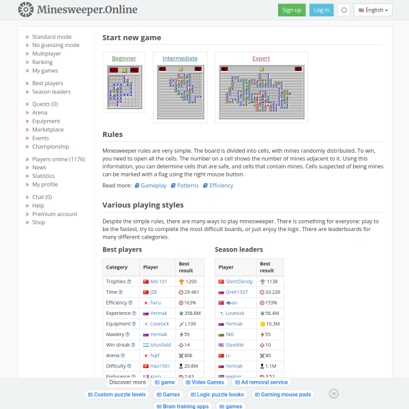This screenshot has height=409, width=409.
Task: View Players online (1176) list
Action: point(59,159)
